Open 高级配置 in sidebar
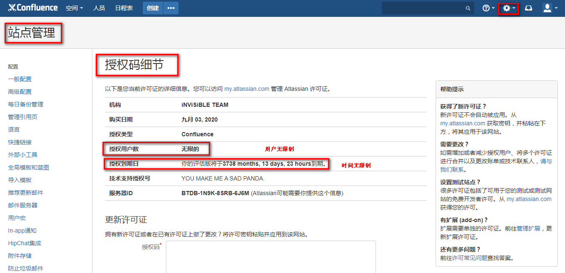 20,92
